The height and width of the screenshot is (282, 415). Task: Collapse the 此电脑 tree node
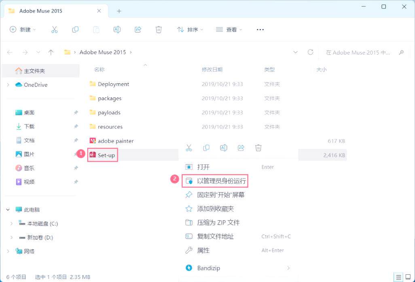pyautogui.click(x=8, y=210)
